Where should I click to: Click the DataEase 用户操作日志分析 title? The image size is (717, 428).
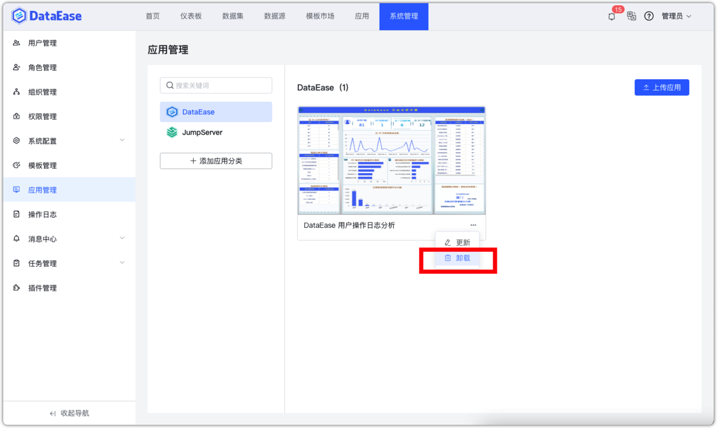pyautogui.click(x=349, y=225)
